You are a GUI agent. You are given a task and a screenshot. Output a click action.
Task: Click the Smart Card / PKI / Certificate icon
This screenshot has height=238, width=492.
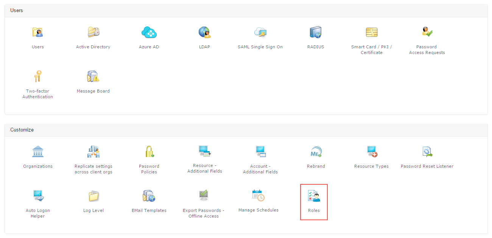[x=371, y=32]
